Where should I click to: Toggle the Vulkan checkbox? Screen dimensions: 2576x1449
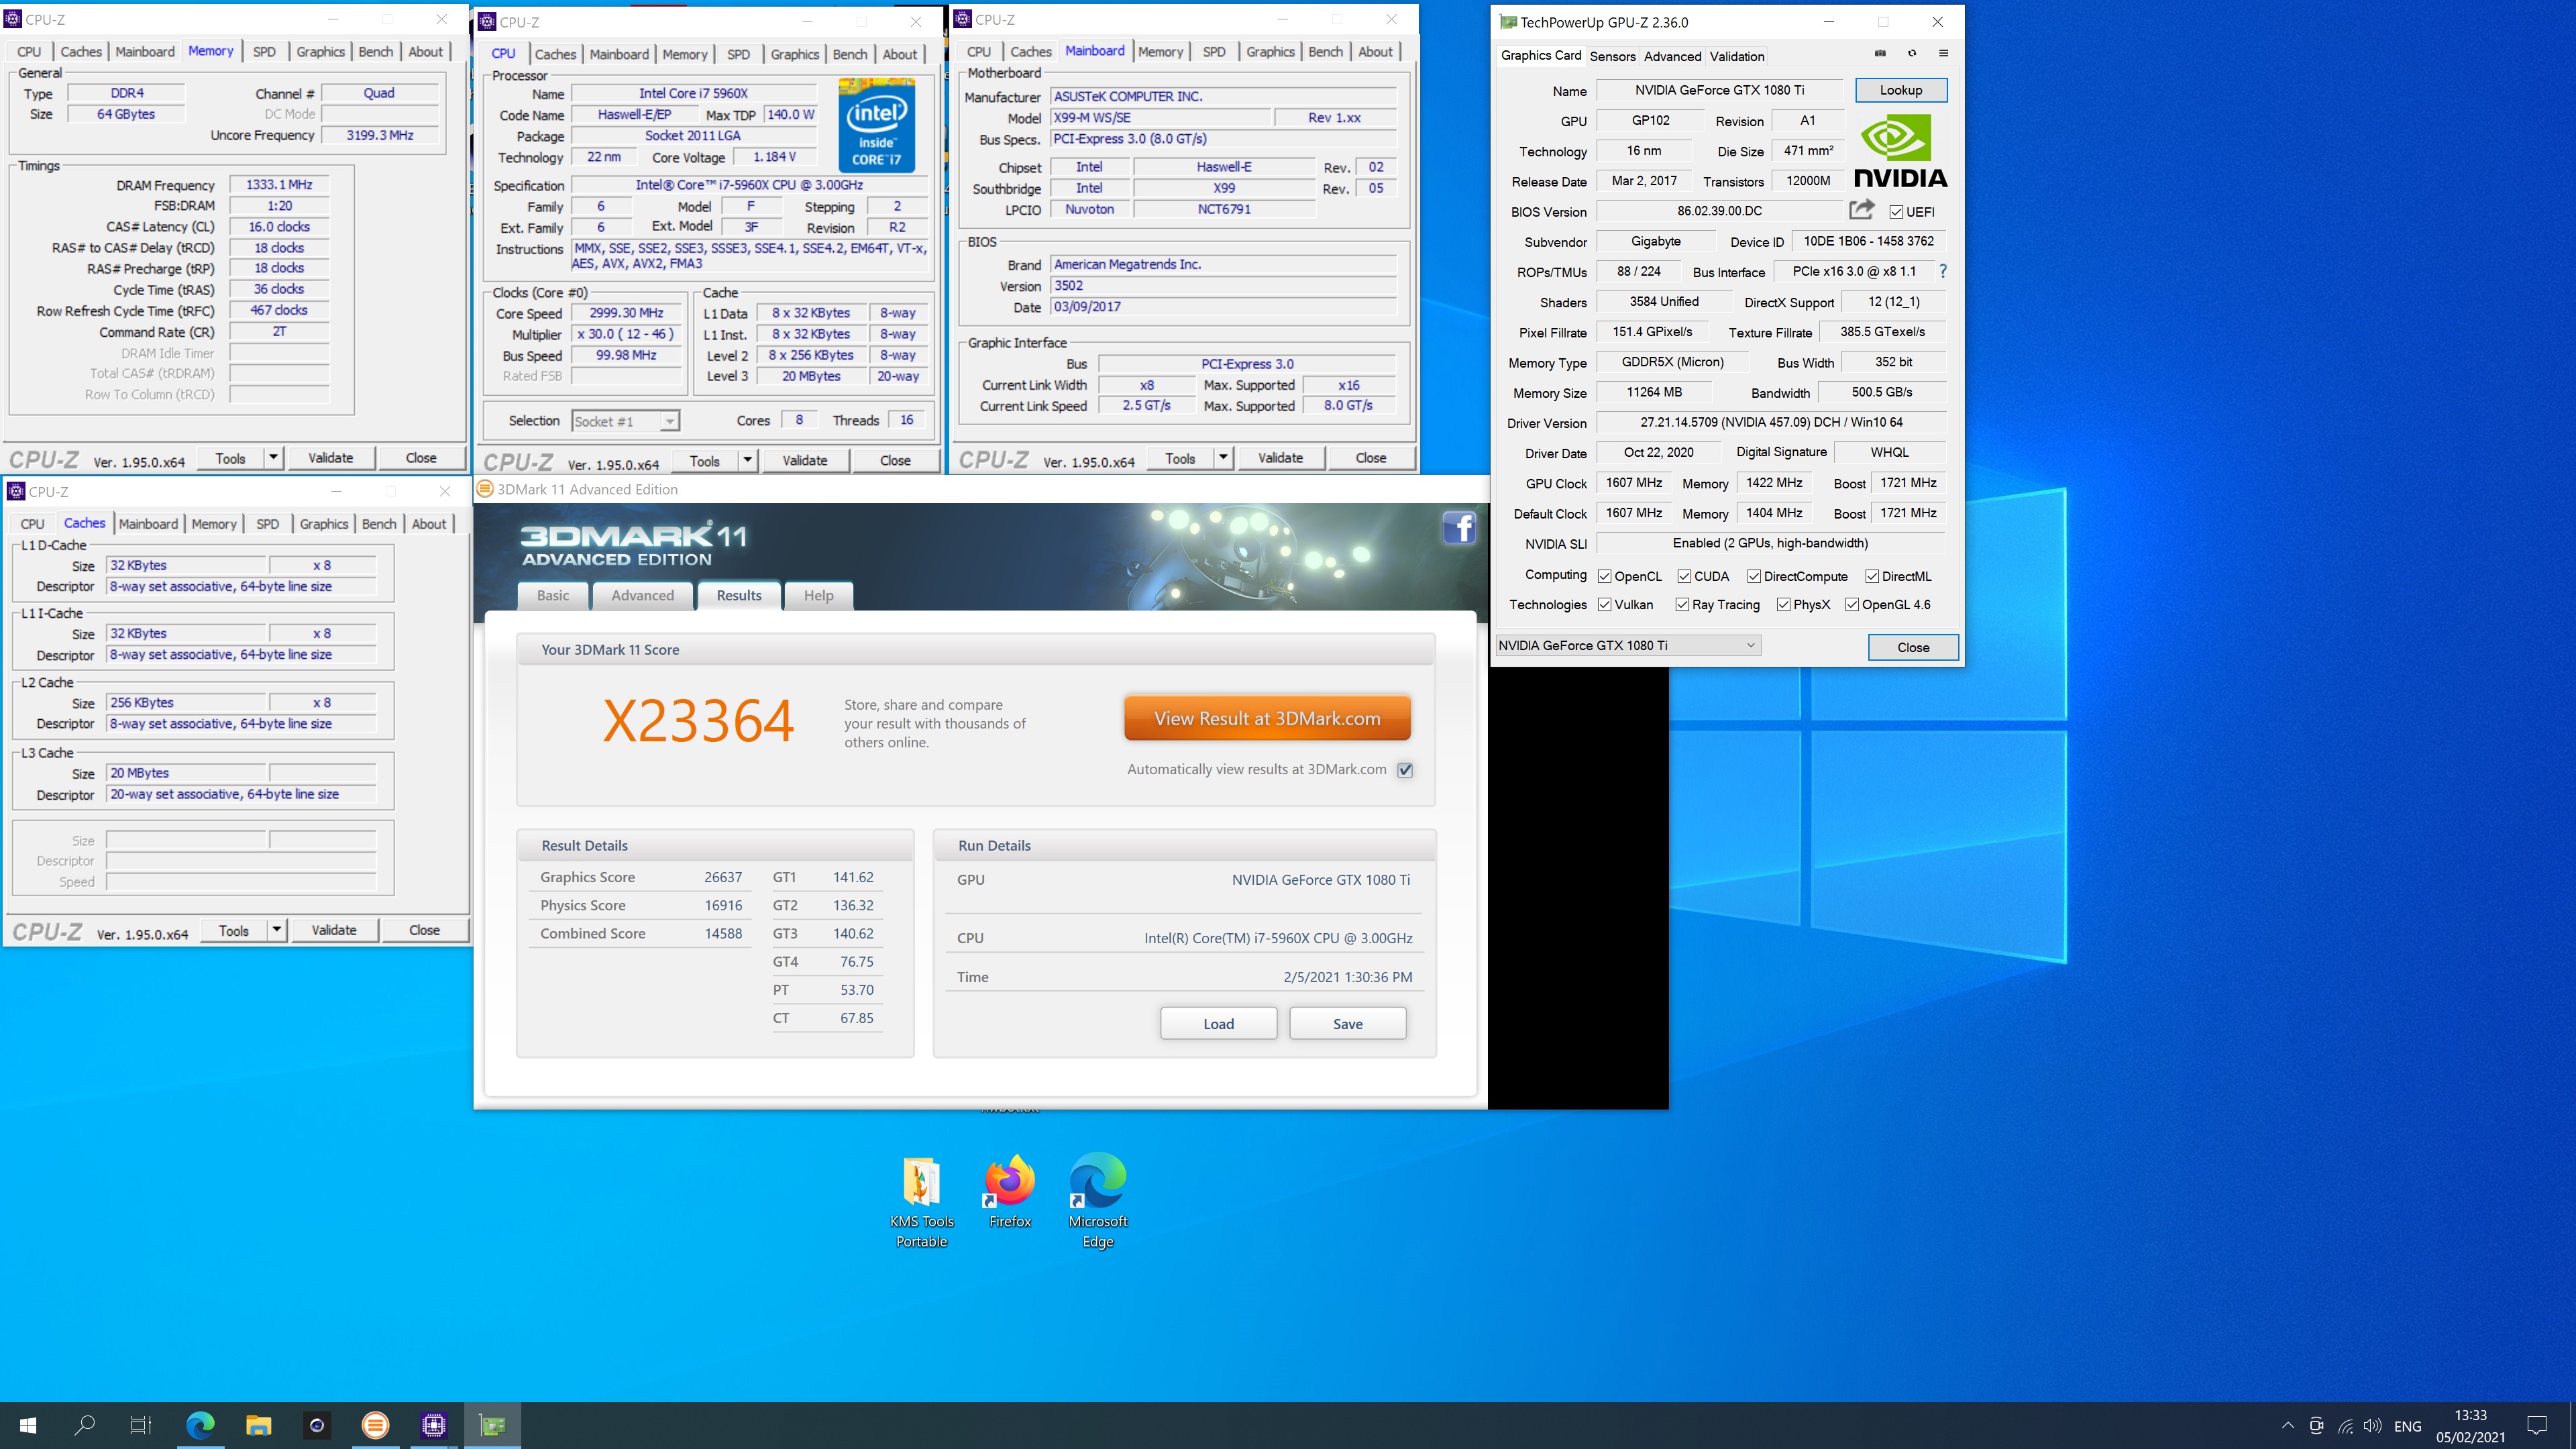(x=1604, y=604)
